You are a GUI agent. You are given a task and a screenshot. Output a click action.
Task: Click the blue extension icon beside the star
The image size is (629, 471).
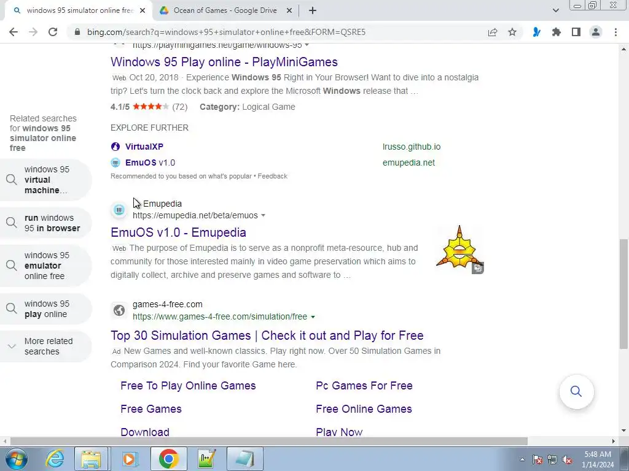coord(536,32)
